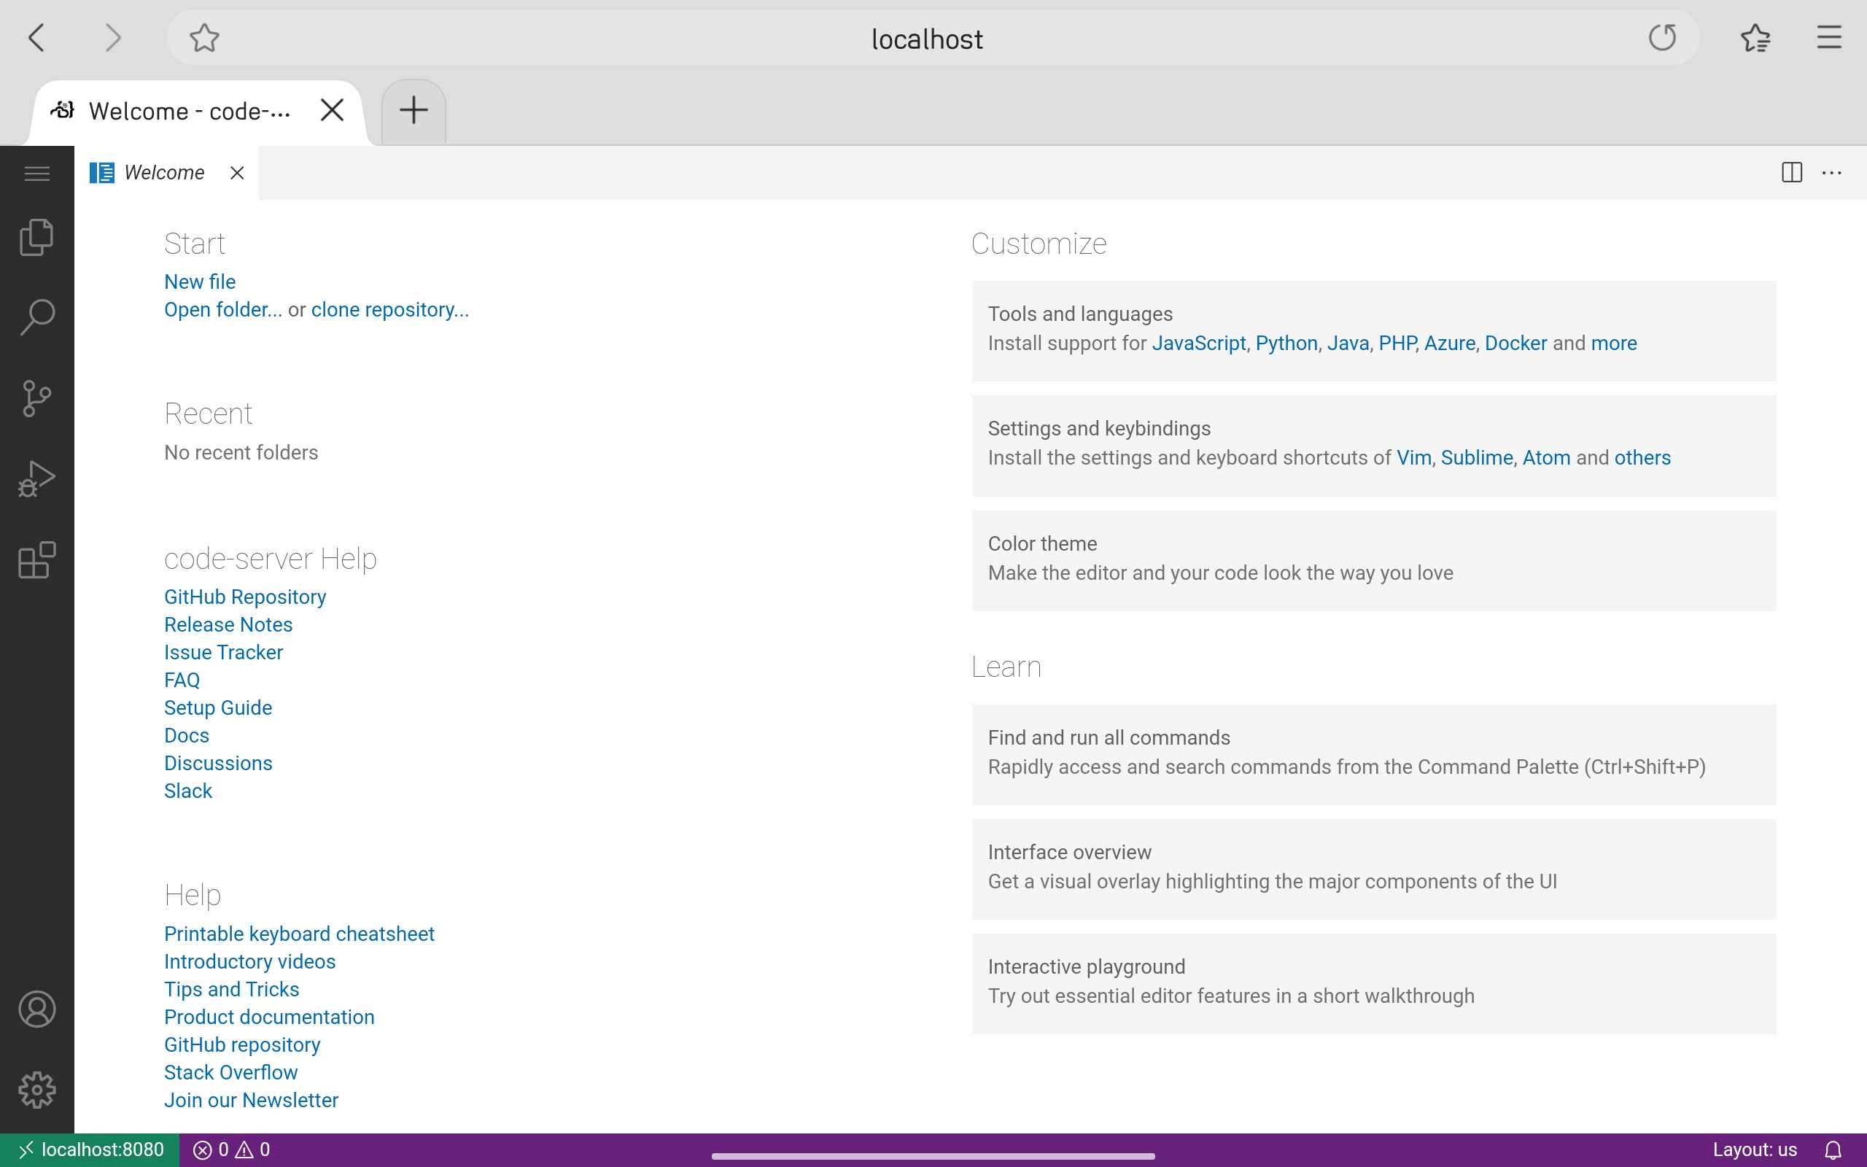Open the Run and Debug view icon
This screenshot has width=1867, height=1167.
37,479
